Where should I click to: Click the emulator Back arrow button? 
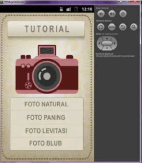(x=123, y=27)
